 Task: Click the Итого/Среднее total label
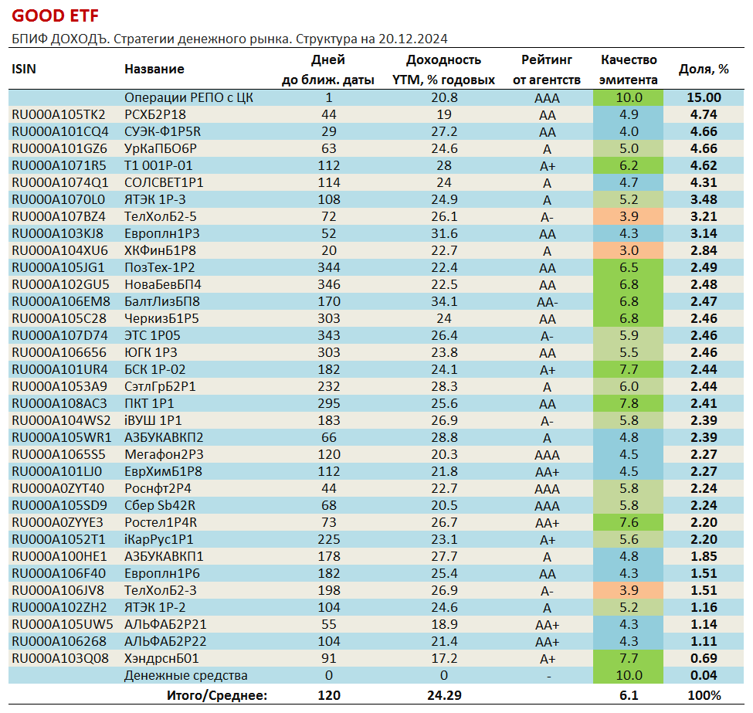(217, 695)
